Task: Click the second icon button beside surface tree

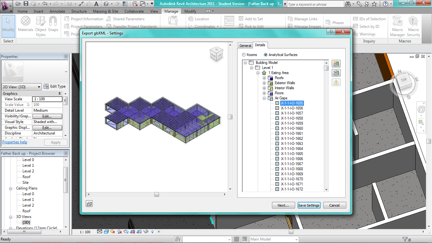Action: (x=336, y=73)
